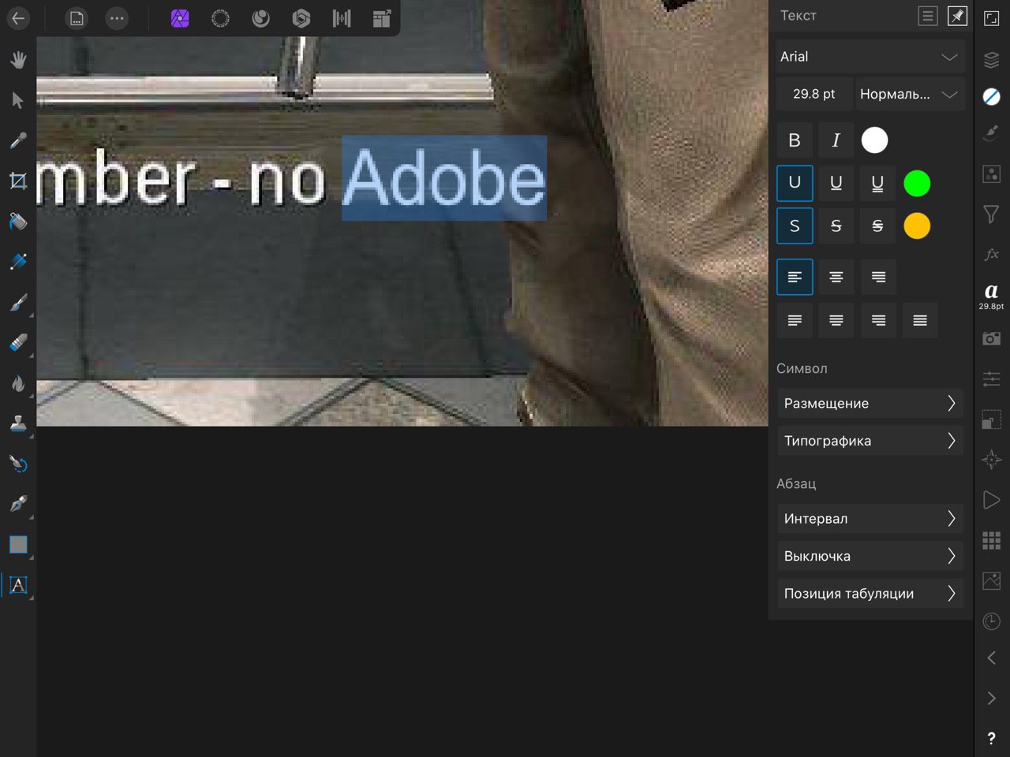Switch to the Liquify persona
This screenshot has width=1010, height=757.
[x=260, y=18]
